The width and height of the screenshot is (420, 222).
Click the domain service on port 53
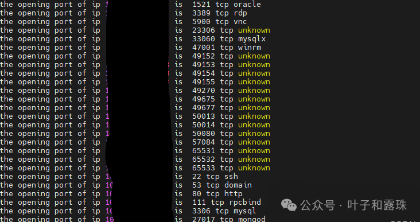click(x=238, y=185)
